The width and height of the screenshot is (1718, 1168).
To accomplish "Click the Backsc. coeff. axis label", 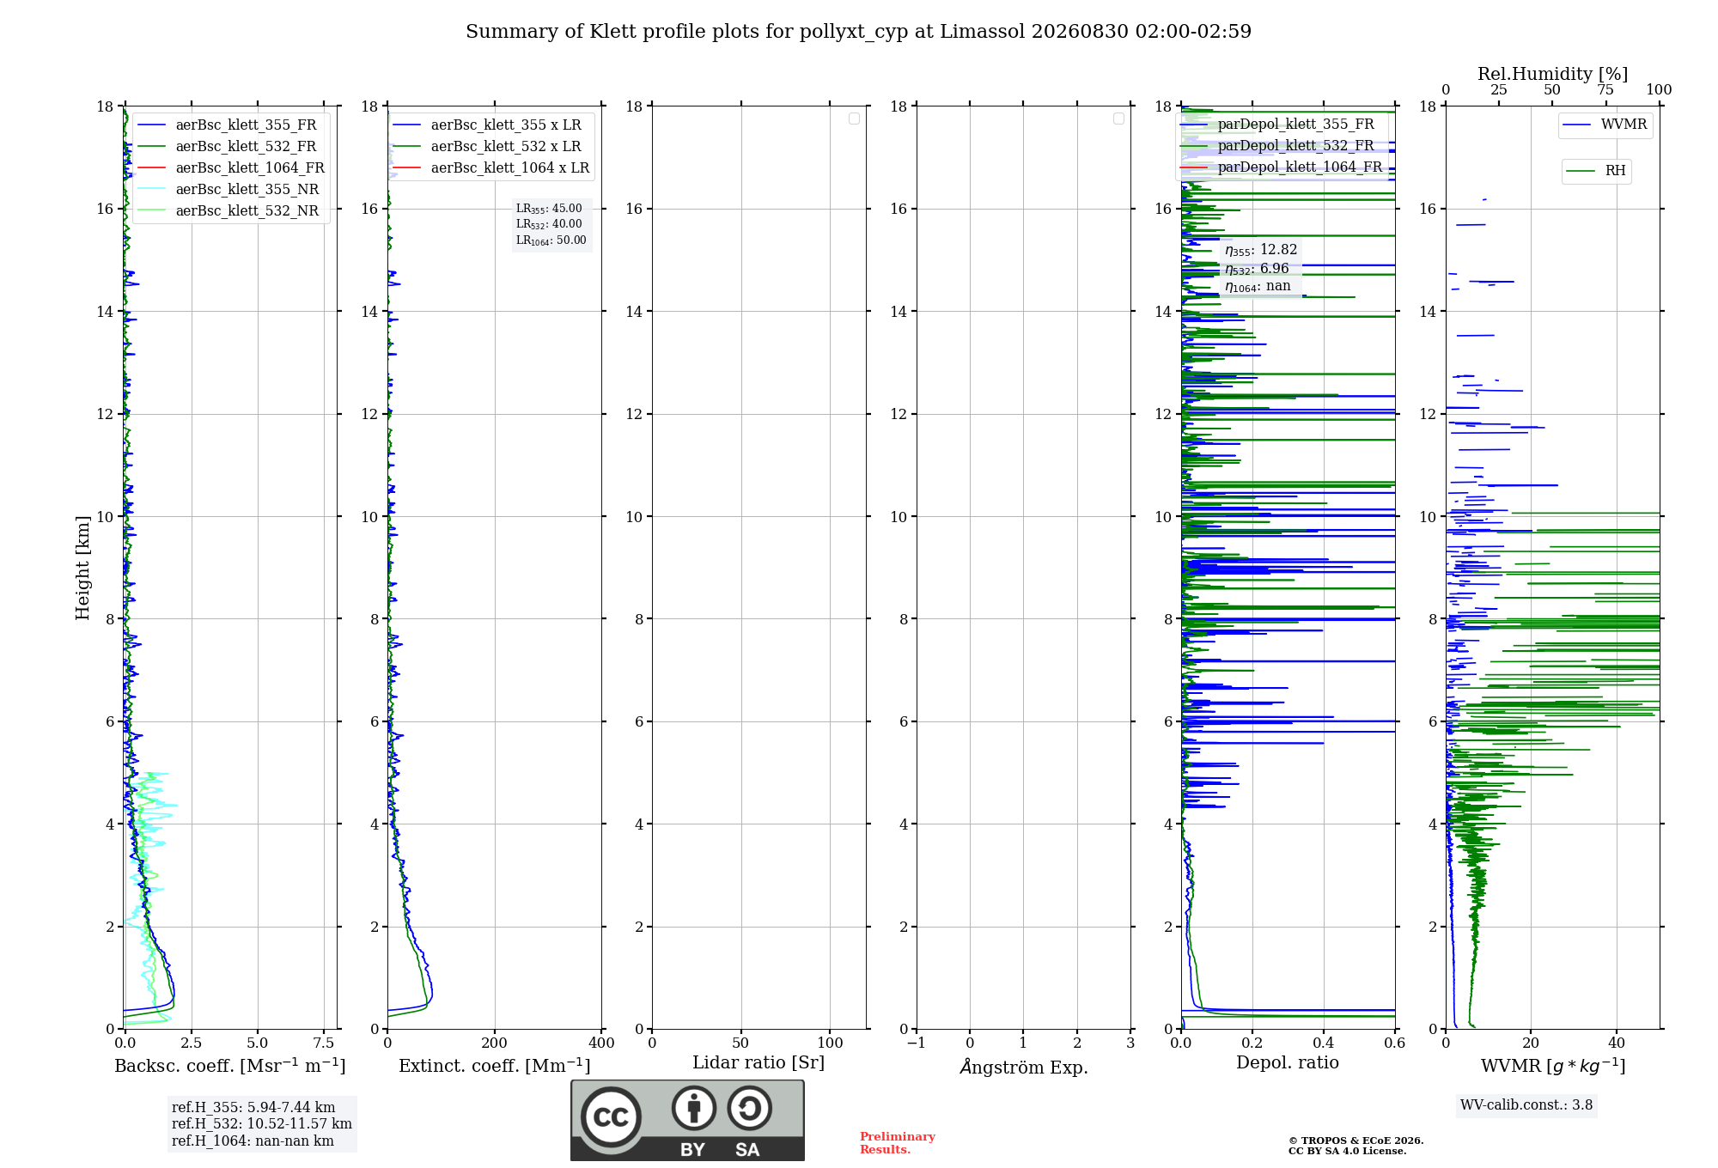I will (230, 1065).
